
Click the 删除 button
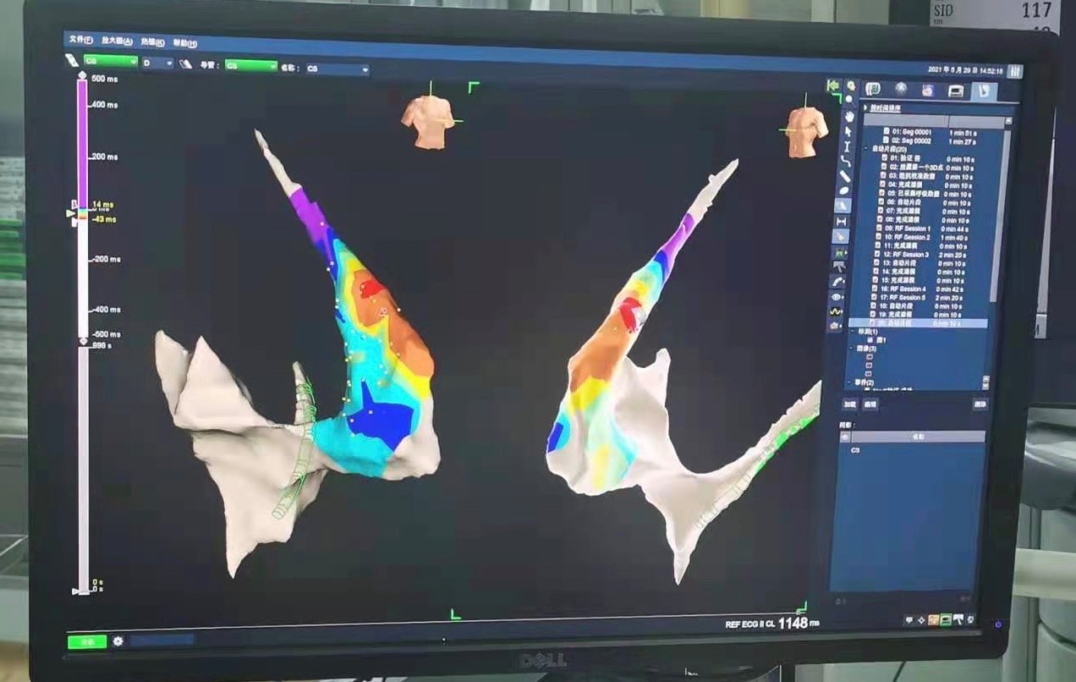pyautogui.click(x=980, y=404)
